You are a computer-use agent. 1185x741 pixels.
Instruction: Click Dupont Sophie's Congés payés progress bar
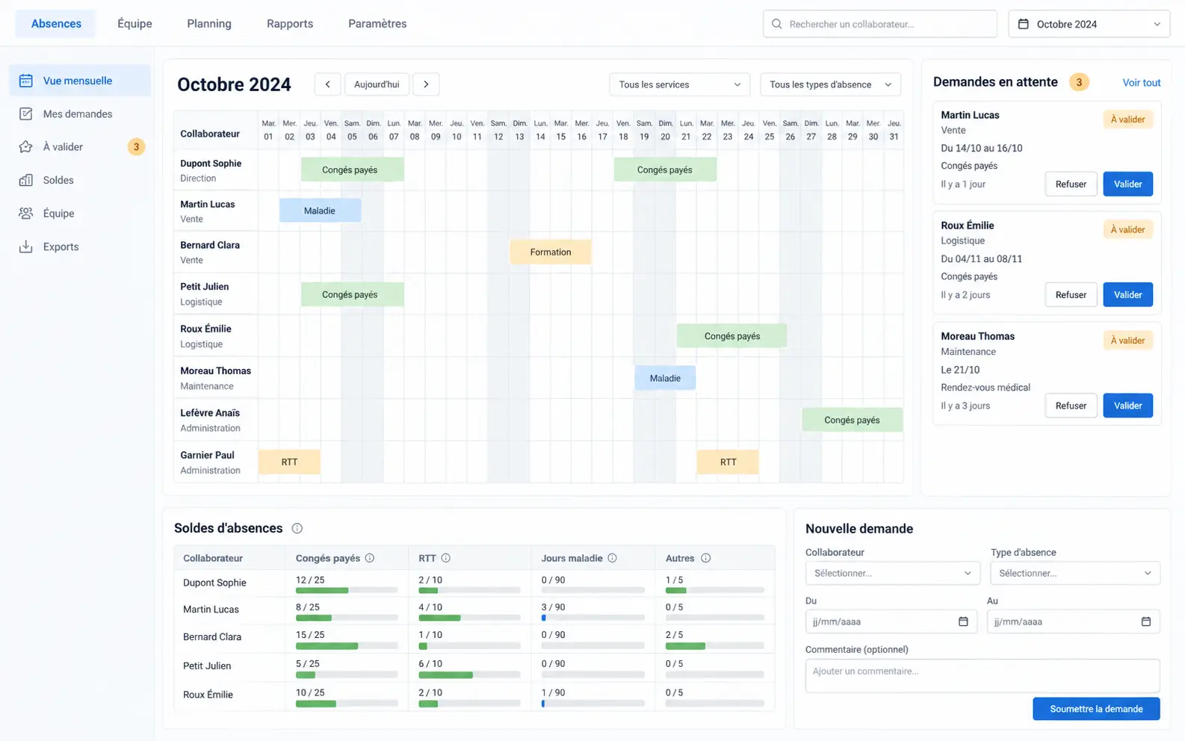(347, 590)
